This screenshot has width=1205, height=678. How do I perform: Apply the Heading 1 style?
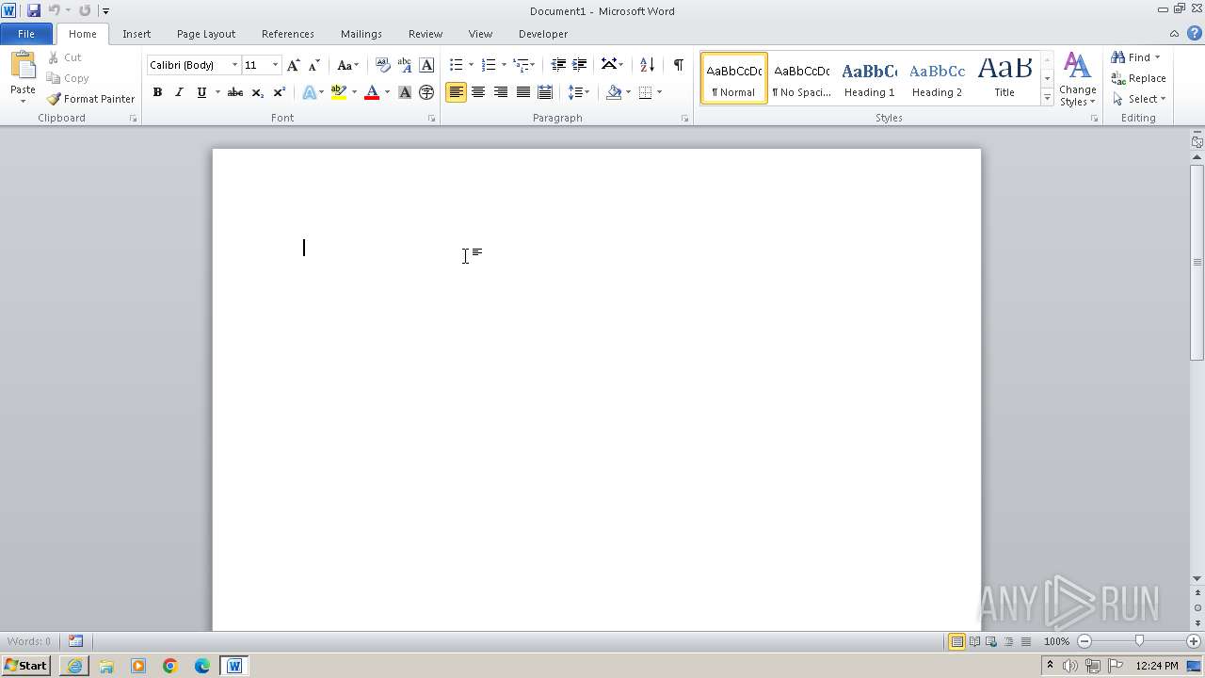[x=870, y=78]
